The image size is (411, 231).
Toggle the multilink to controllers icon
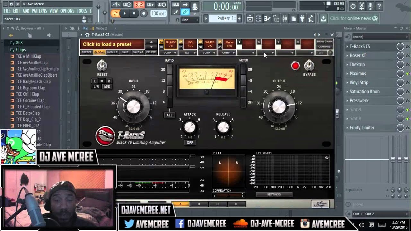[185, 12]
